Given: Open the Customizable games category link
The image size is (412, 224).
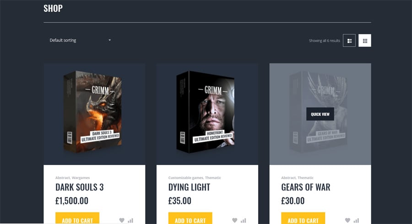Looking at the screenshot, I should pyautogui.click(x=186, y=178).
